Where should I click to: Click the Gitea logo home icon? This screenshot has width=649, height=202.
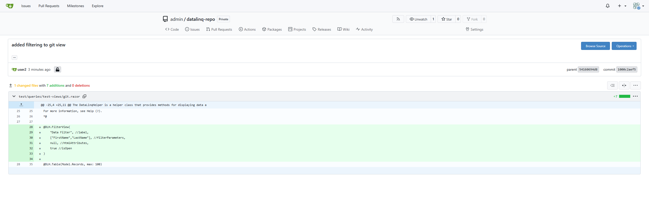pyautogui.click(x=9, y=6)
